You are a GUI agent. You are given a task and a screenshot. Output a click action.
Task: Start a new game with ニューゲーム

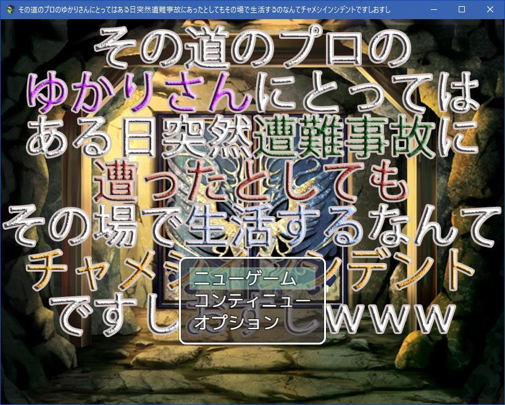[252, 278]
